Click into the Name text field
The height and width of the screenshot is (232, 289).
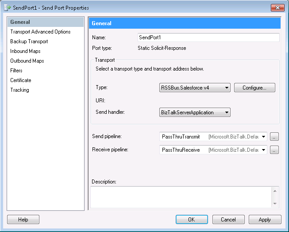pyautogui.click(x=208, y=37)
